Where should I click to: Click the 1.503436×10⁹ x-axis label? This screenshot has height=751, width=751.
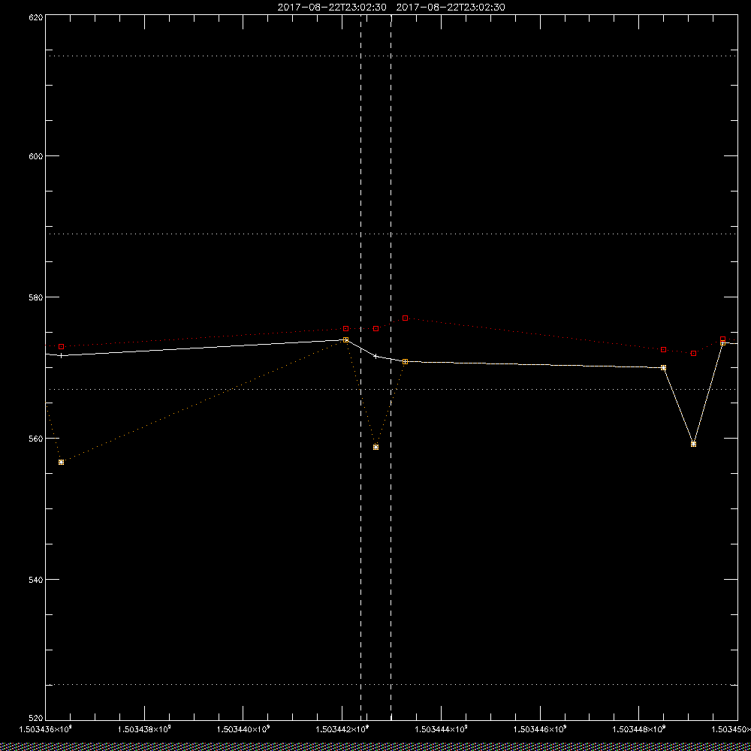[46, 729]
